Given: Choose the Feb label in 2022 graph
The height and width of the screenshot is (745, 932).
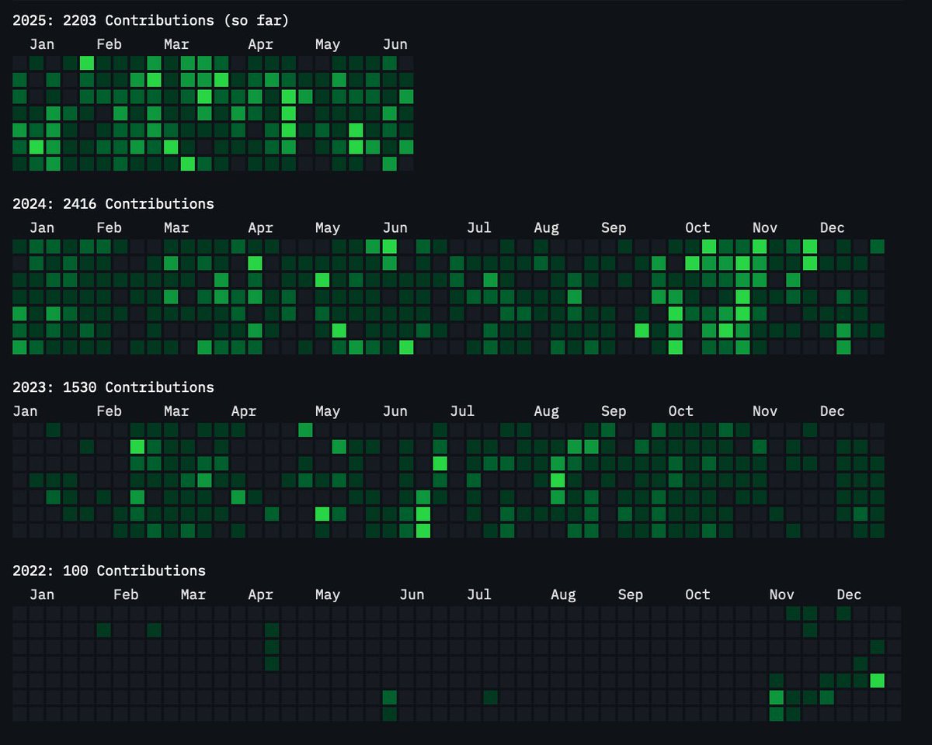Looking at the screenshot, I should (126, 594).
